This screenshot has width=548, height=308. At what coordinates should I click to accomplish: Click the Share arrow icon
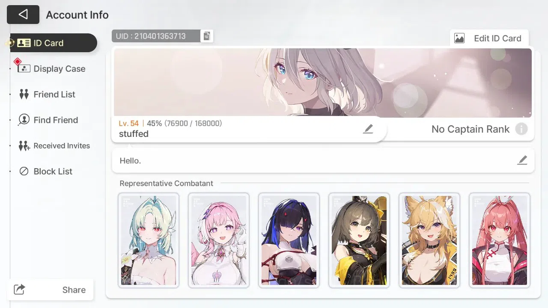(19, 290)
